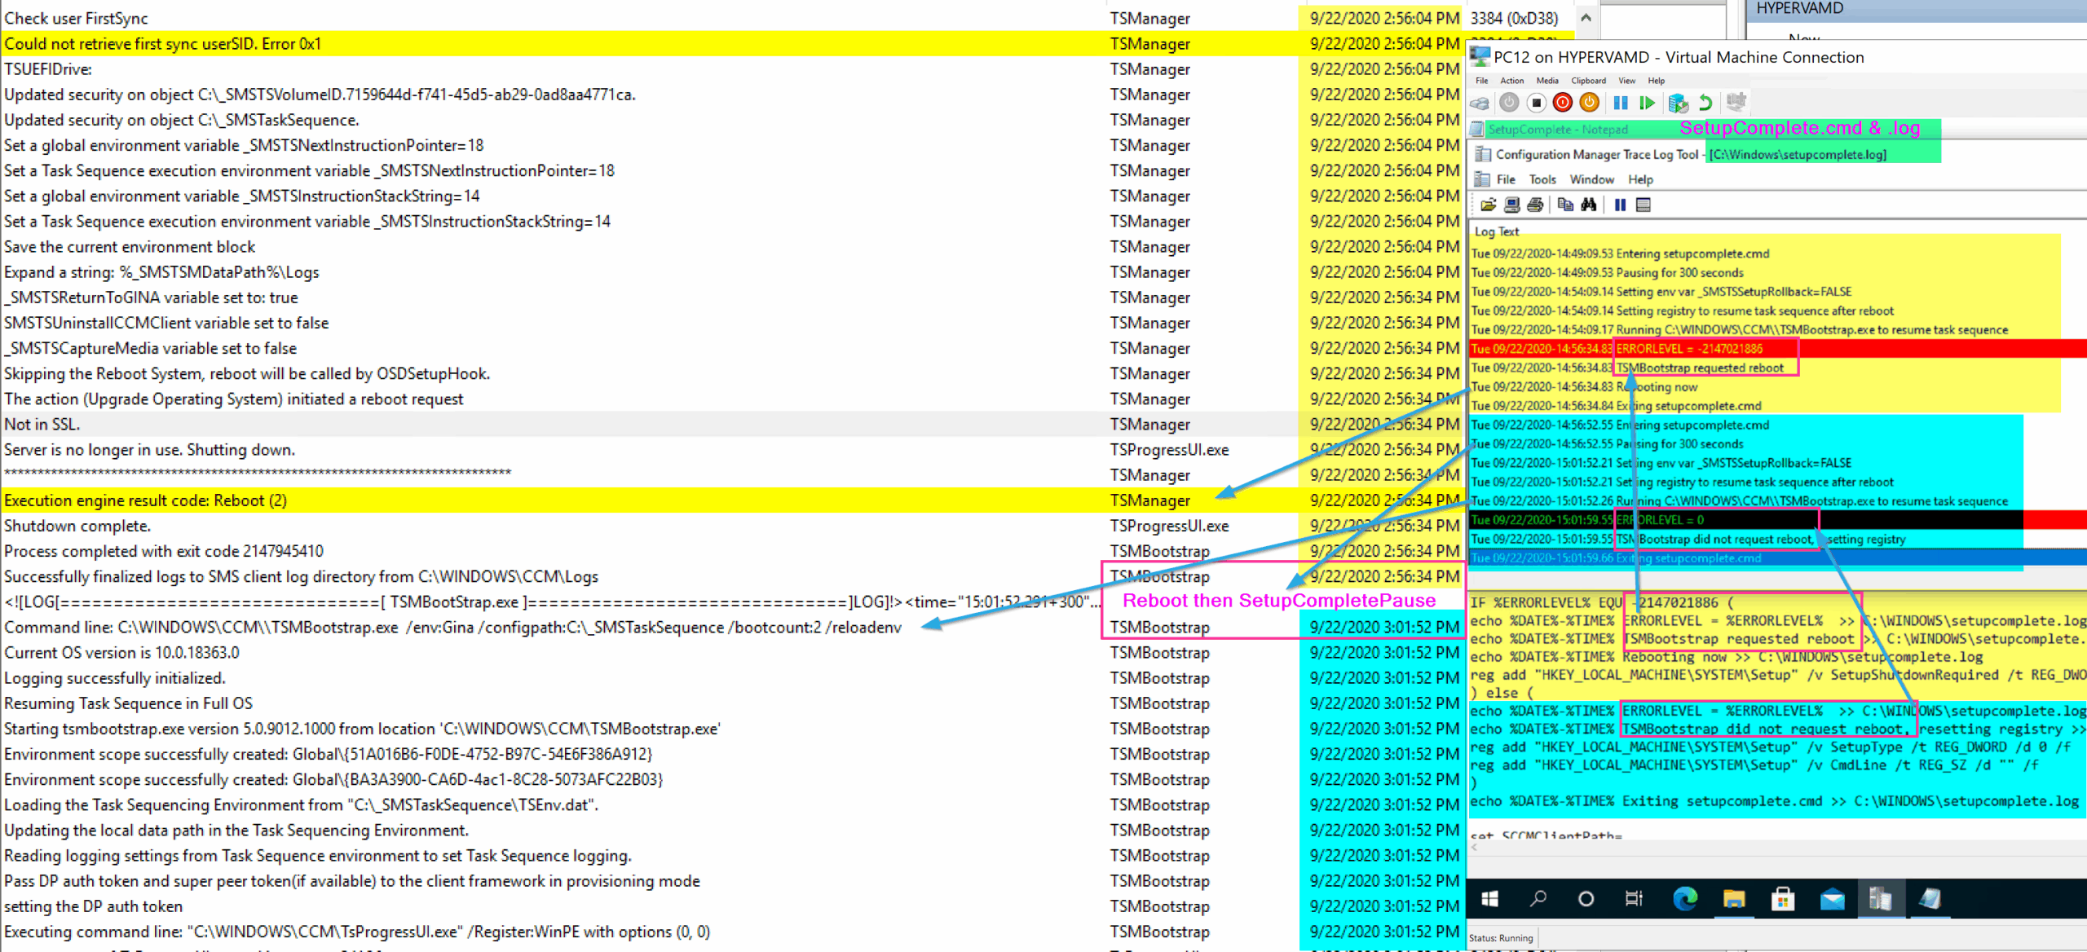The height and width of the screenshot is (952, 2087).
Task: Open the VM Connection Action menu
Action: [1511, 81]
